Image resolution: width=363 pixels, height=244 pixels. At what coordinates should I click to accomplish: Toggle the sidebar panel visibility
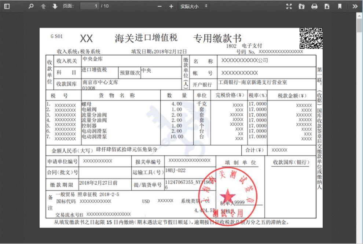coord(7,6)
